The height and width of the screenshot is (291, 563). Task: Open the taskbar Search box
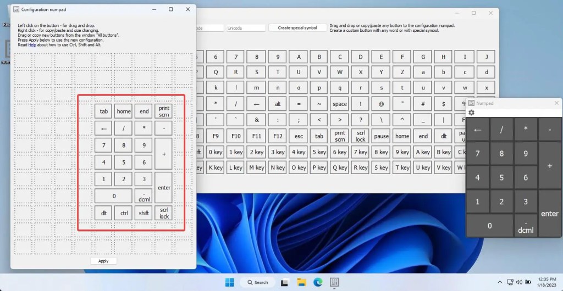257,282
